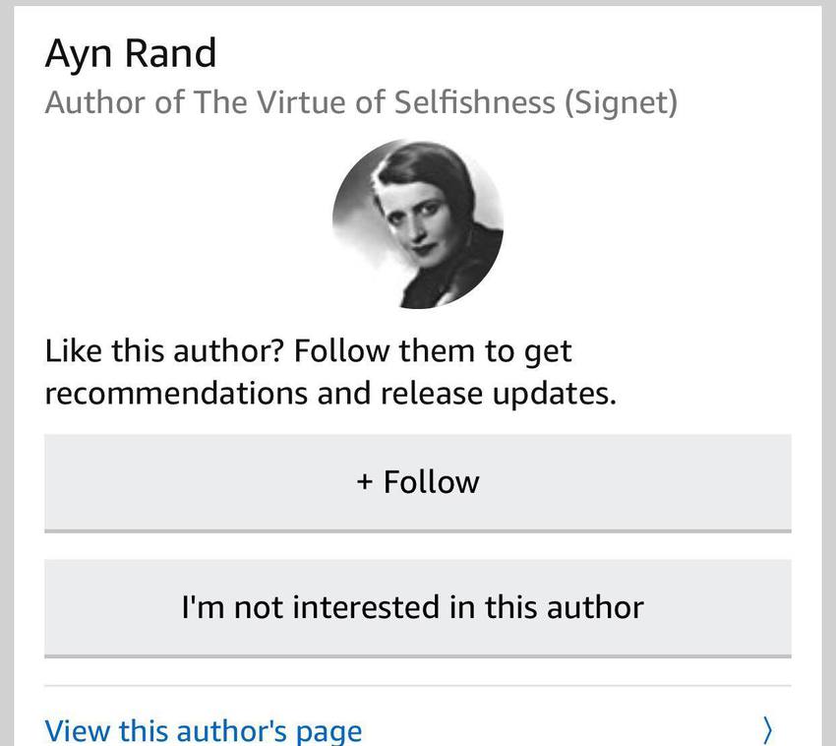This screenshot has height=746, width=836.
Task: Click Ayn Rand's circular author photo
Action: pos(418,222)
